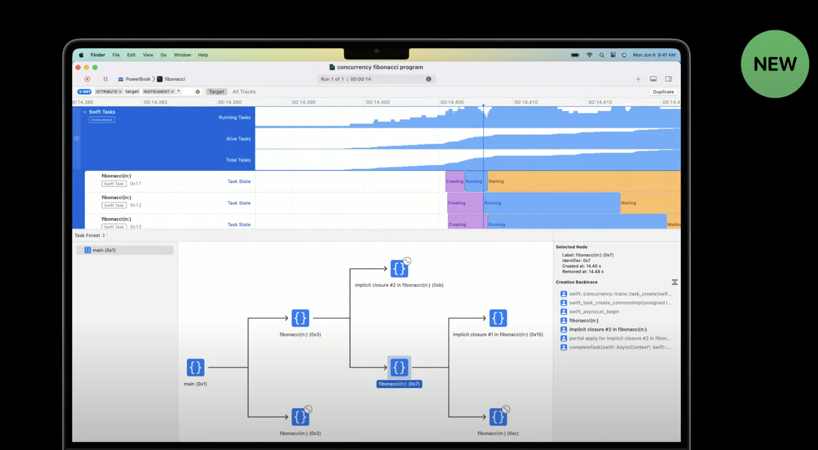Click the Wi-Fi status icon

[x=589, y=55]
